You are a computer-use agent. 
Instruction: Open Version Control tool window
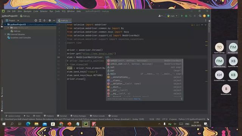tap(13, 116)
